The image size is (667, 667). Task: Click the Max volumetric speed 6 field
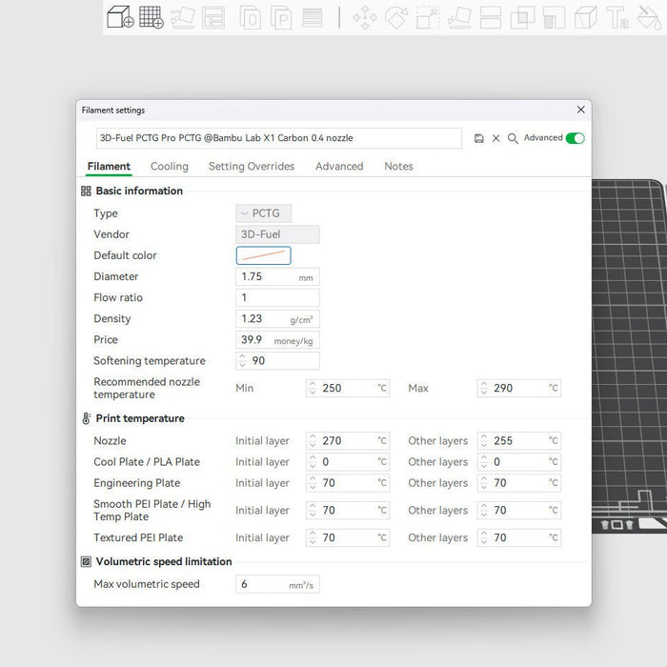[x=277, y=584]
